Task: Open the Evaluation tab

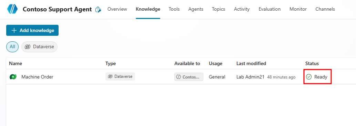Action: (x=269, y=9)
